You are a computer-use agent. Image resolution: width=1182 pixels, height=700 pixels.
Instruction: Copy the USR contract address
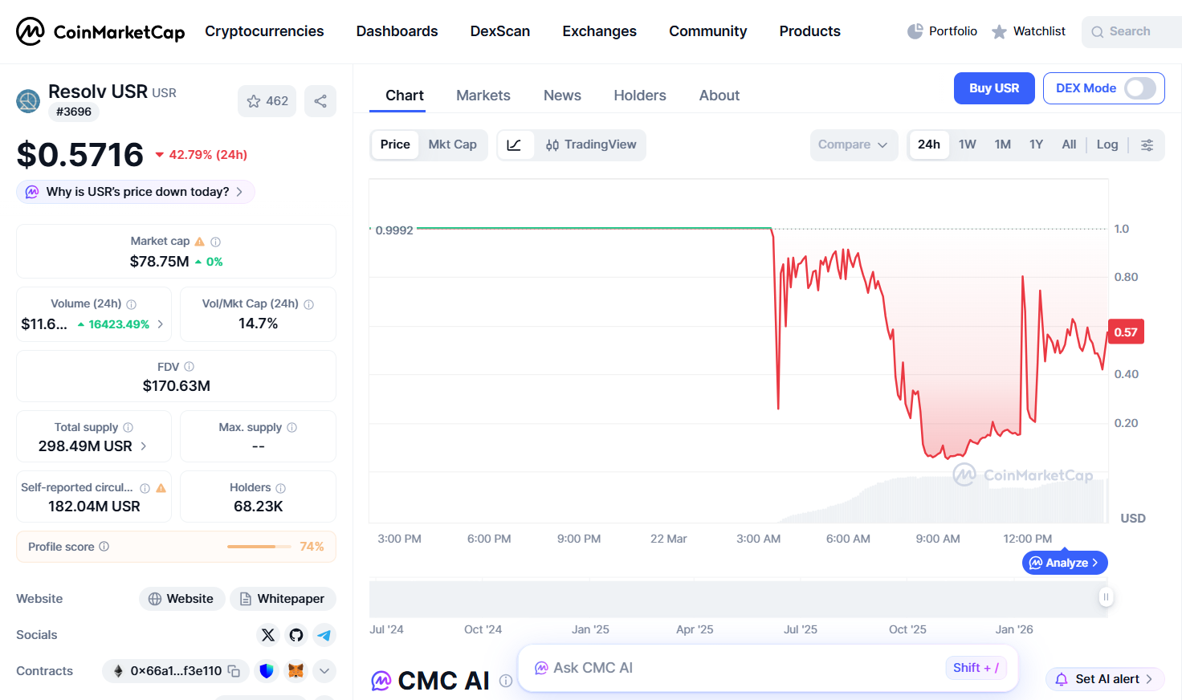(233, 671)
